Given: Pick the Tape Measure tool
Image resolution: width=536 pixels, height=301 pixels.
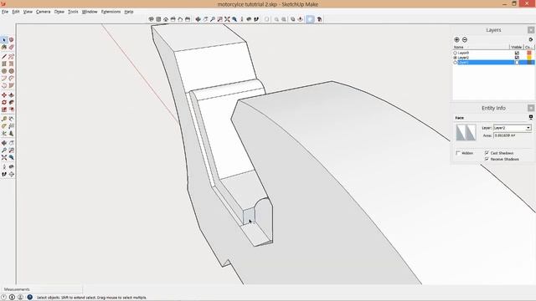Looking at the screenshot, I should (x=4, y=119).
